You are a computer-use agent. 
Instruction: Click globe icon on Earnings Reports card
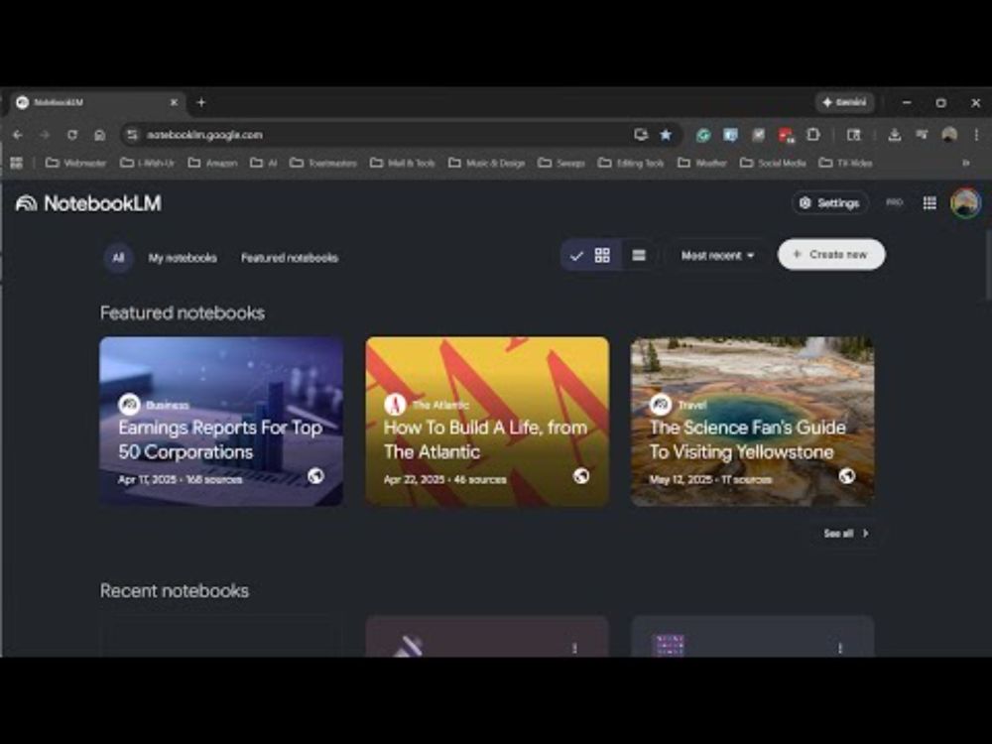pyautogui.click(x=315, y=476)
